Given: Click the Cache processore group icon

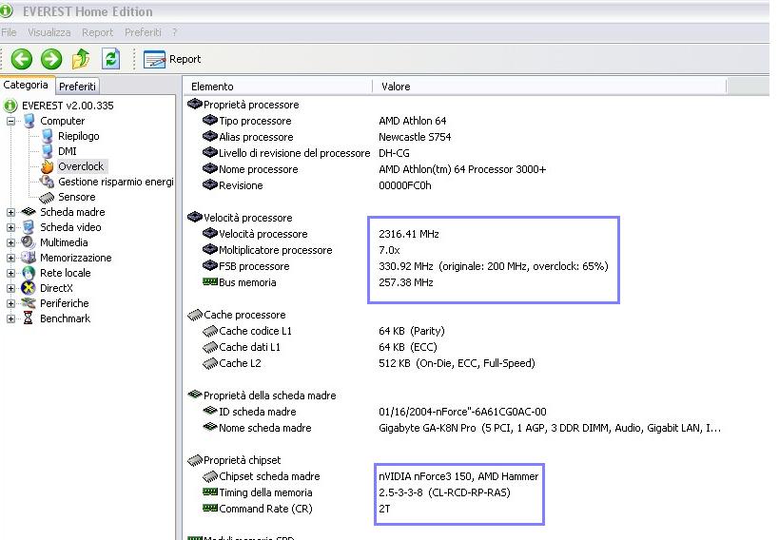Looking at the screenshot, I should [x=195, y=315].
